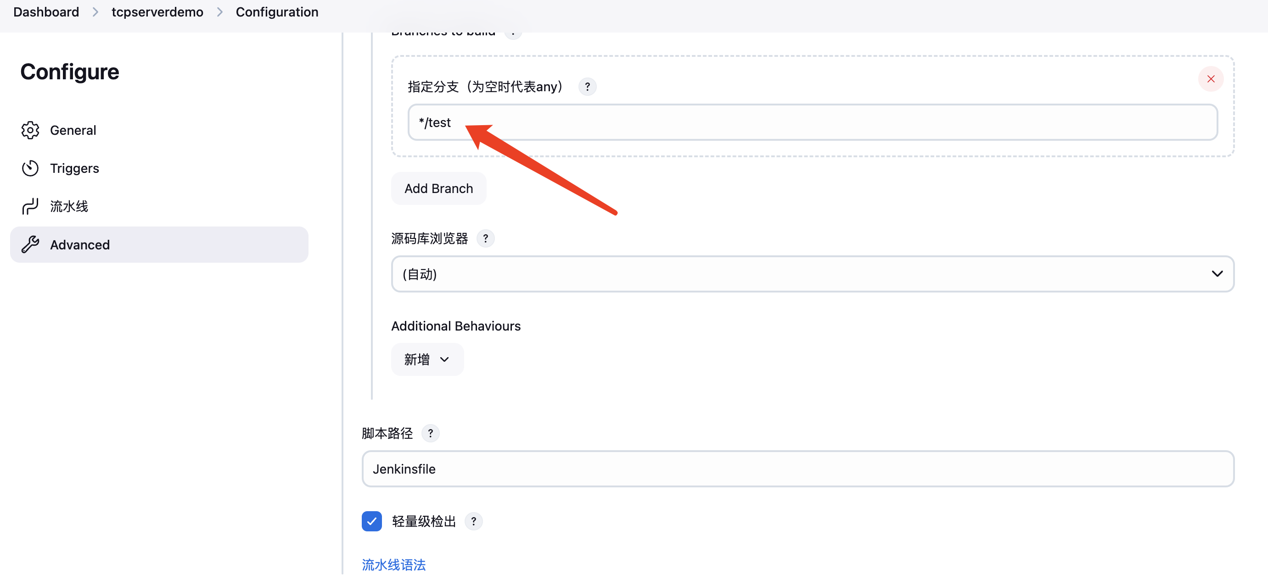
Task: Click the Add Branch button
Action: coord(438,189)
